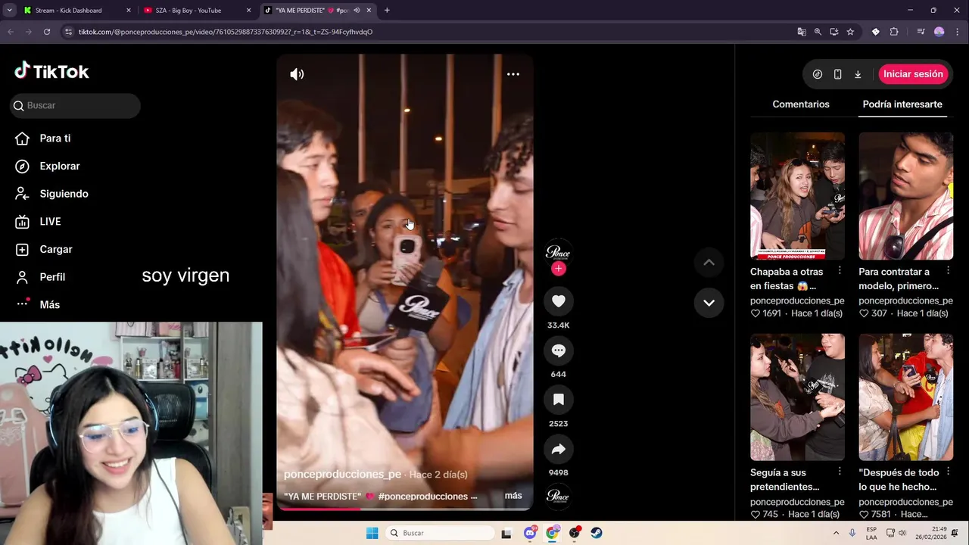Open the tab search dropdown arrow
The image size is (969, 545).
(9, 11)
